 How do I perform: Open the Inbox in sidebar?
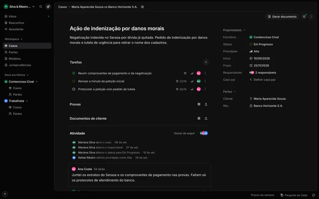tap(27, 16)
